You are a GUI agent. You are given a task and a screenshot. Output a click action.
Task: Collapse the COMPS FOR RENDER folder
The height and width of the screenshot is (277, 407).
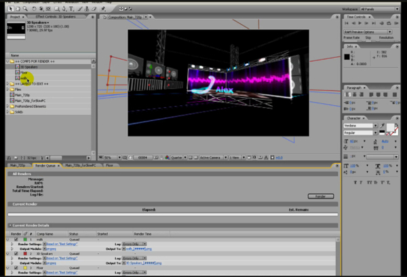[x=7, y=62]
